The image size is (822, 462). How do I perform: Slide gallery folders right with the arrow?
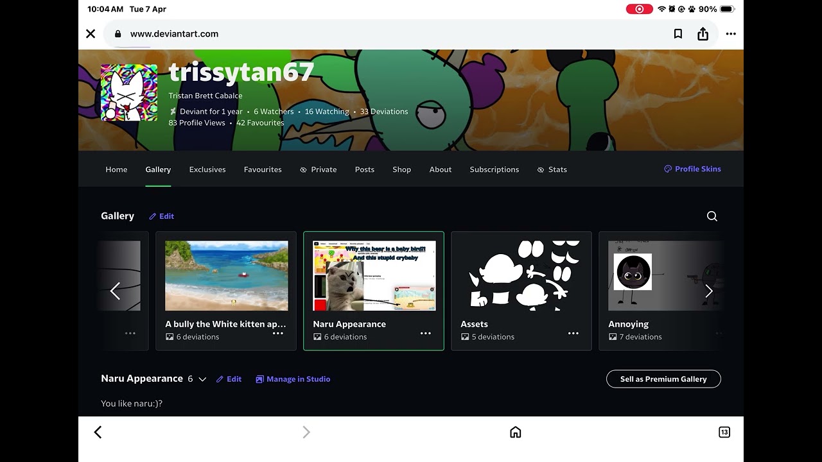coord(709,291)
